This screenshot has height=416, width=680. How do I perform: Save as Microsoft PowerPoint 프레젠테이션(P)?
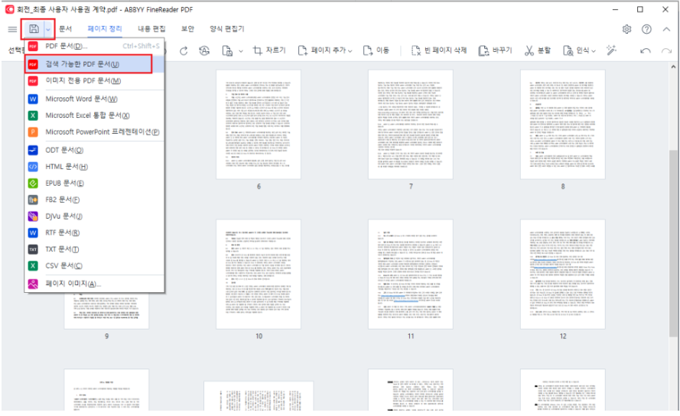[94, 132]
